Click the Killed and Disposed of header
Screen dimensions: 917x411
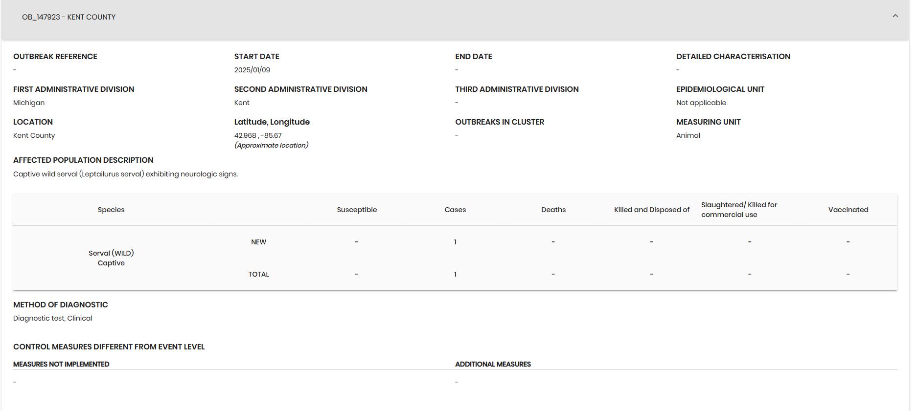(652, 210)
